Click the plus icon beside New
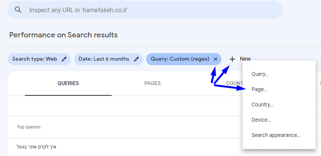 (x=232, y=59)
